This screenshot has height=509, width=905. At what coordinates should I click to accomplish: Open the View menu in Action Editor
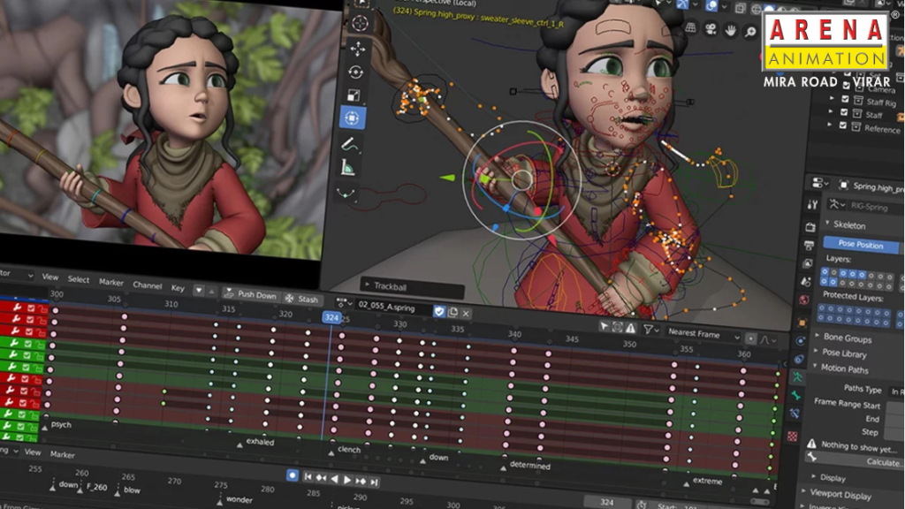coord(50,277)
